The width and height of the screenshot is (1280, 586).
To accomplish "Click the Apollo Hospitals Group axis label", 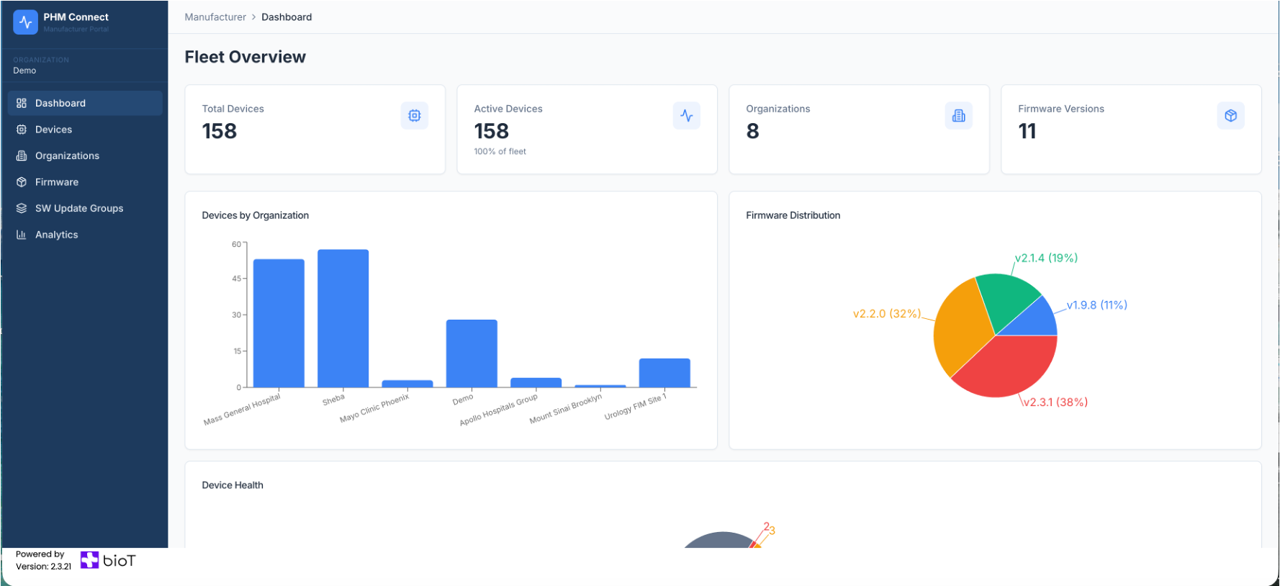I will pos(499,410).
